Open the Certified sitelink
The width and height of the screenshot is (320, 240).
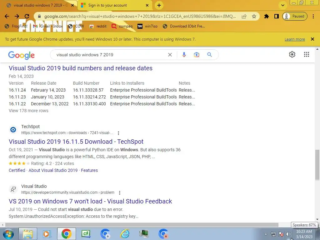point(17,170)
